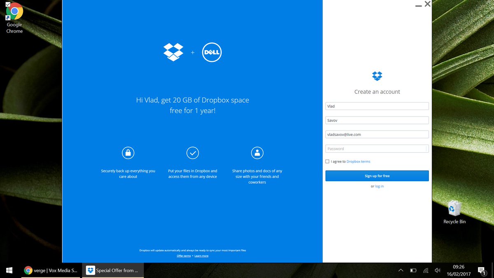Click the checkmark circle files icon
The height and width of the screenshot is (278, 494).
coord(193,153)
